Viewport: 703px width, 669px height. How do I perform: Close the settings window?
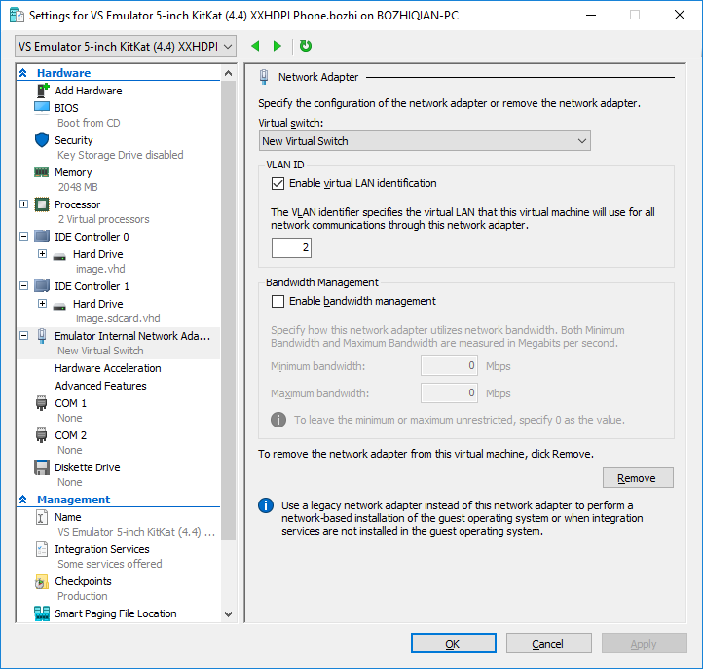(x=680, y=15)
